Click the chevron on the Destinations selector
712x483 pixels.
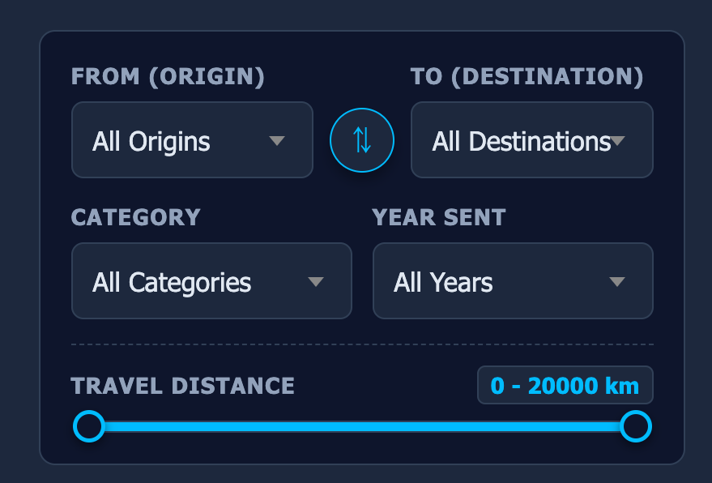click(619, 139)
